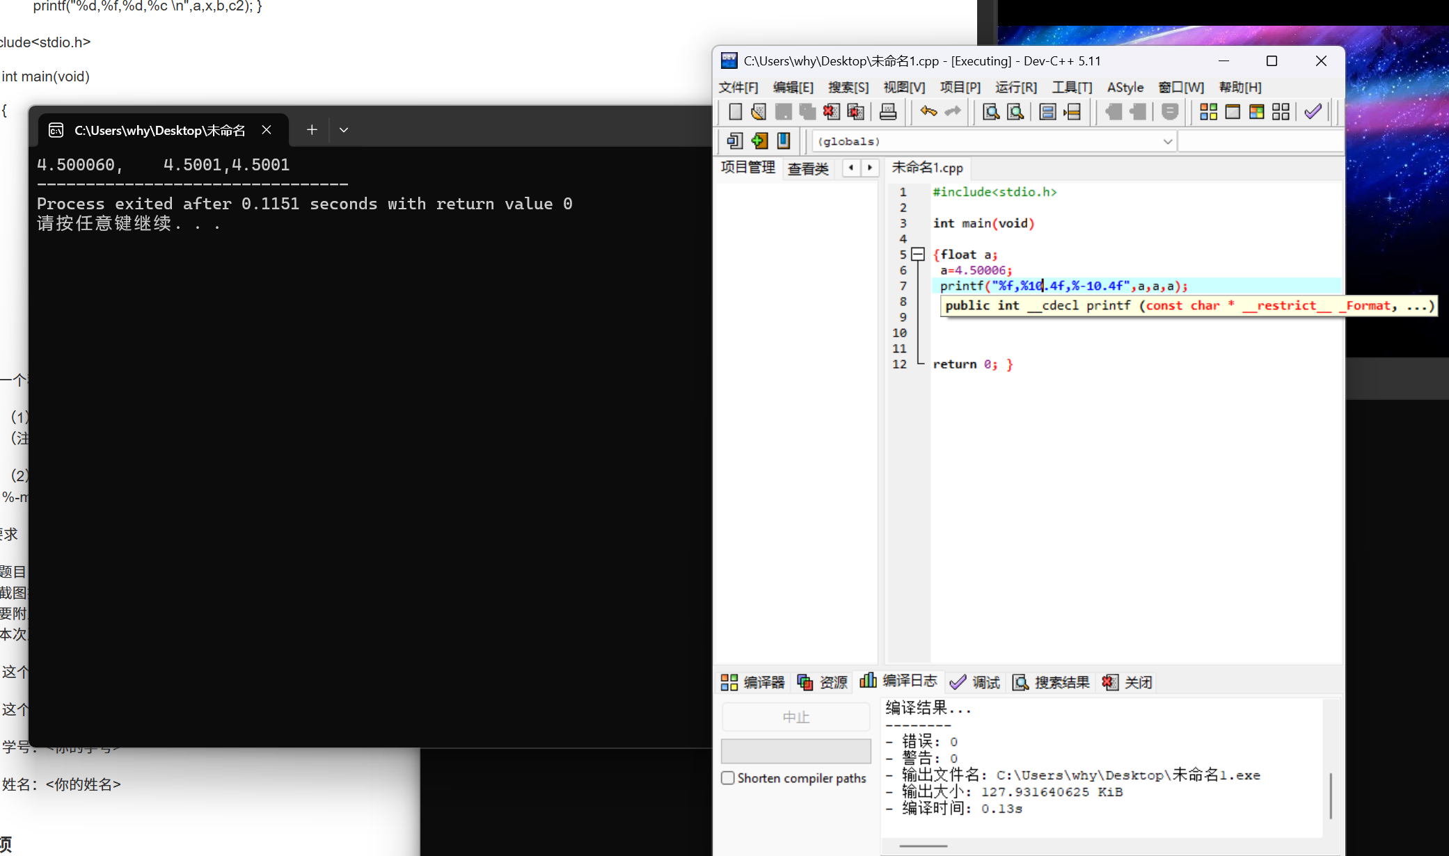Open the (globals) scope dropdown
Image resolution: width=1449 pixels, height=856 pixels.
tap(1167, 141)
